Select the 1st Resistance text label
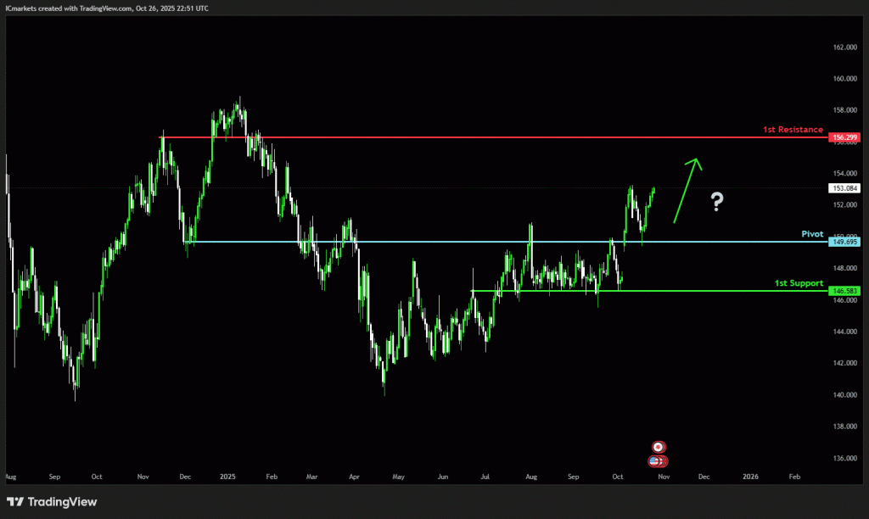This screenshot has width=869, height=519. 791,130
